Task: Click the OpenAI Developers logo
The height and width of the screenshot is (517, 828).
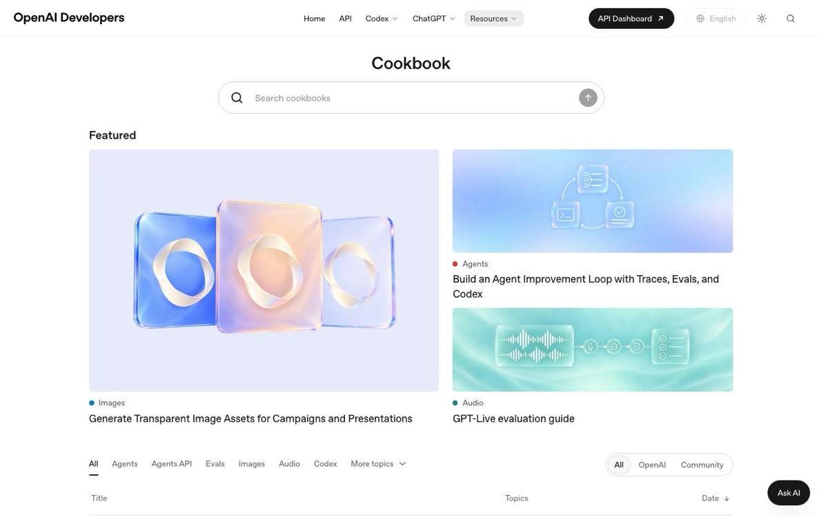Action: pos(69,18)
